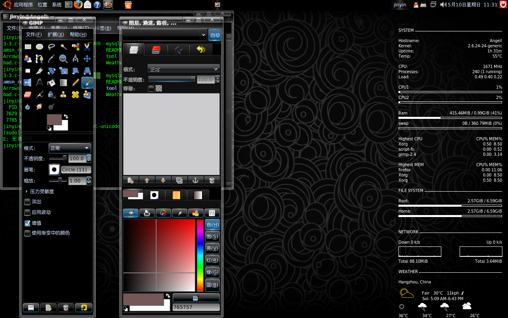Select the Rotate tool
Viewport: 508px width, 318px height.
pyautogui.click(x=52, y=71)
